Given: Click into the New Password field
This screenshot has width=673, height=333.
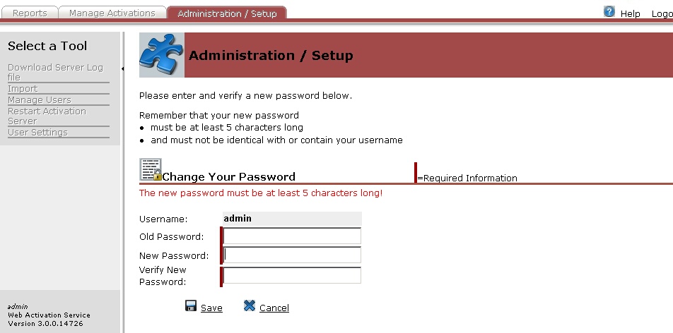Looking at the screenshot, I should [x=291, y=255].
